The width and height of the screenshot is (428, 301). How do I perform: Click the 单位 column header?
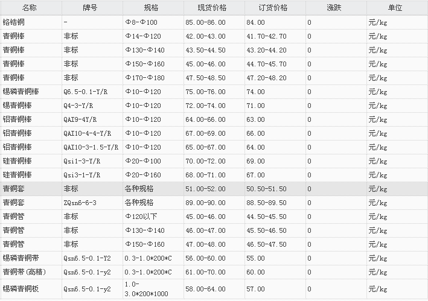(395, 8)
